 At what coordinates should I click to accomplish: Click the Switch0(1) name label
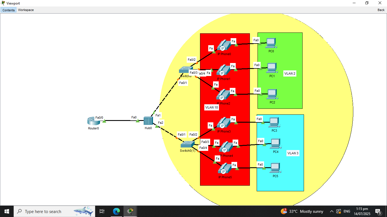click(188, 151)
